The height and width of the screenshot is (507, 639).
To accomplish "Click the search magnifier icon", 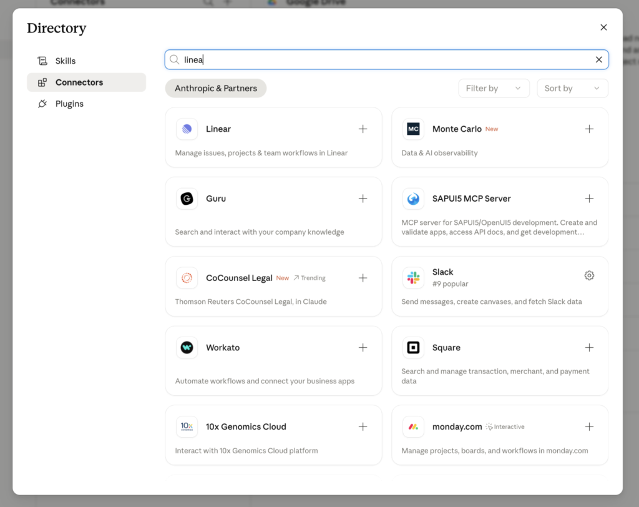I will 175,59.
